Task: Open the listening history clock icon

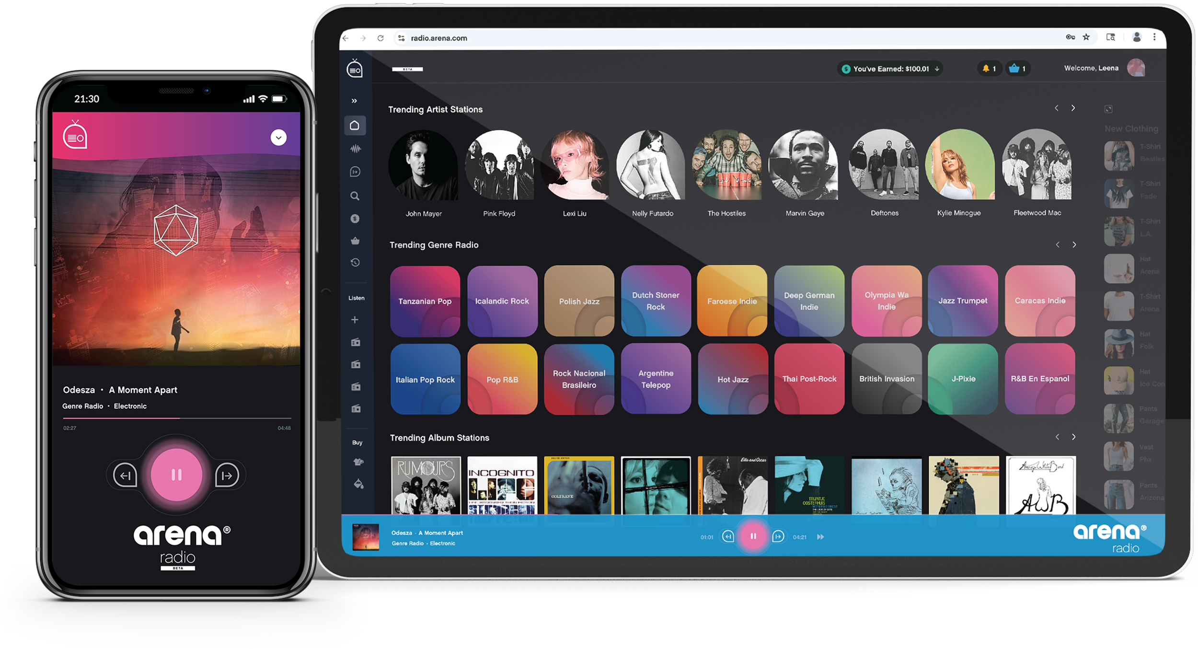Action: pyautogui.click(x=355, y=263)
